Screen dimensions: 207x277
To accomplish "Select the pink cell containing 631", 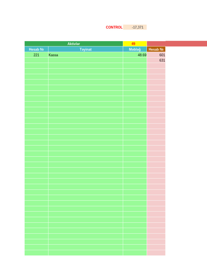I will (156, 60).
